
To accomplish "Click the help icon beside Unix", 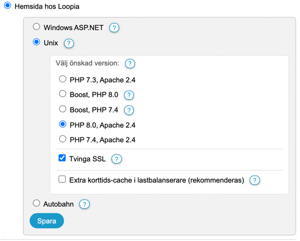I will pos(69,44).
